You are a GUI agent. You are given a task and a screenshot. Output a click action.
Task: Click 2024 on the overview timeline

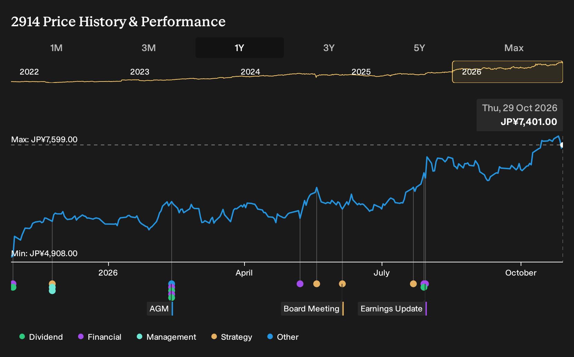click(x=250, y=72)
